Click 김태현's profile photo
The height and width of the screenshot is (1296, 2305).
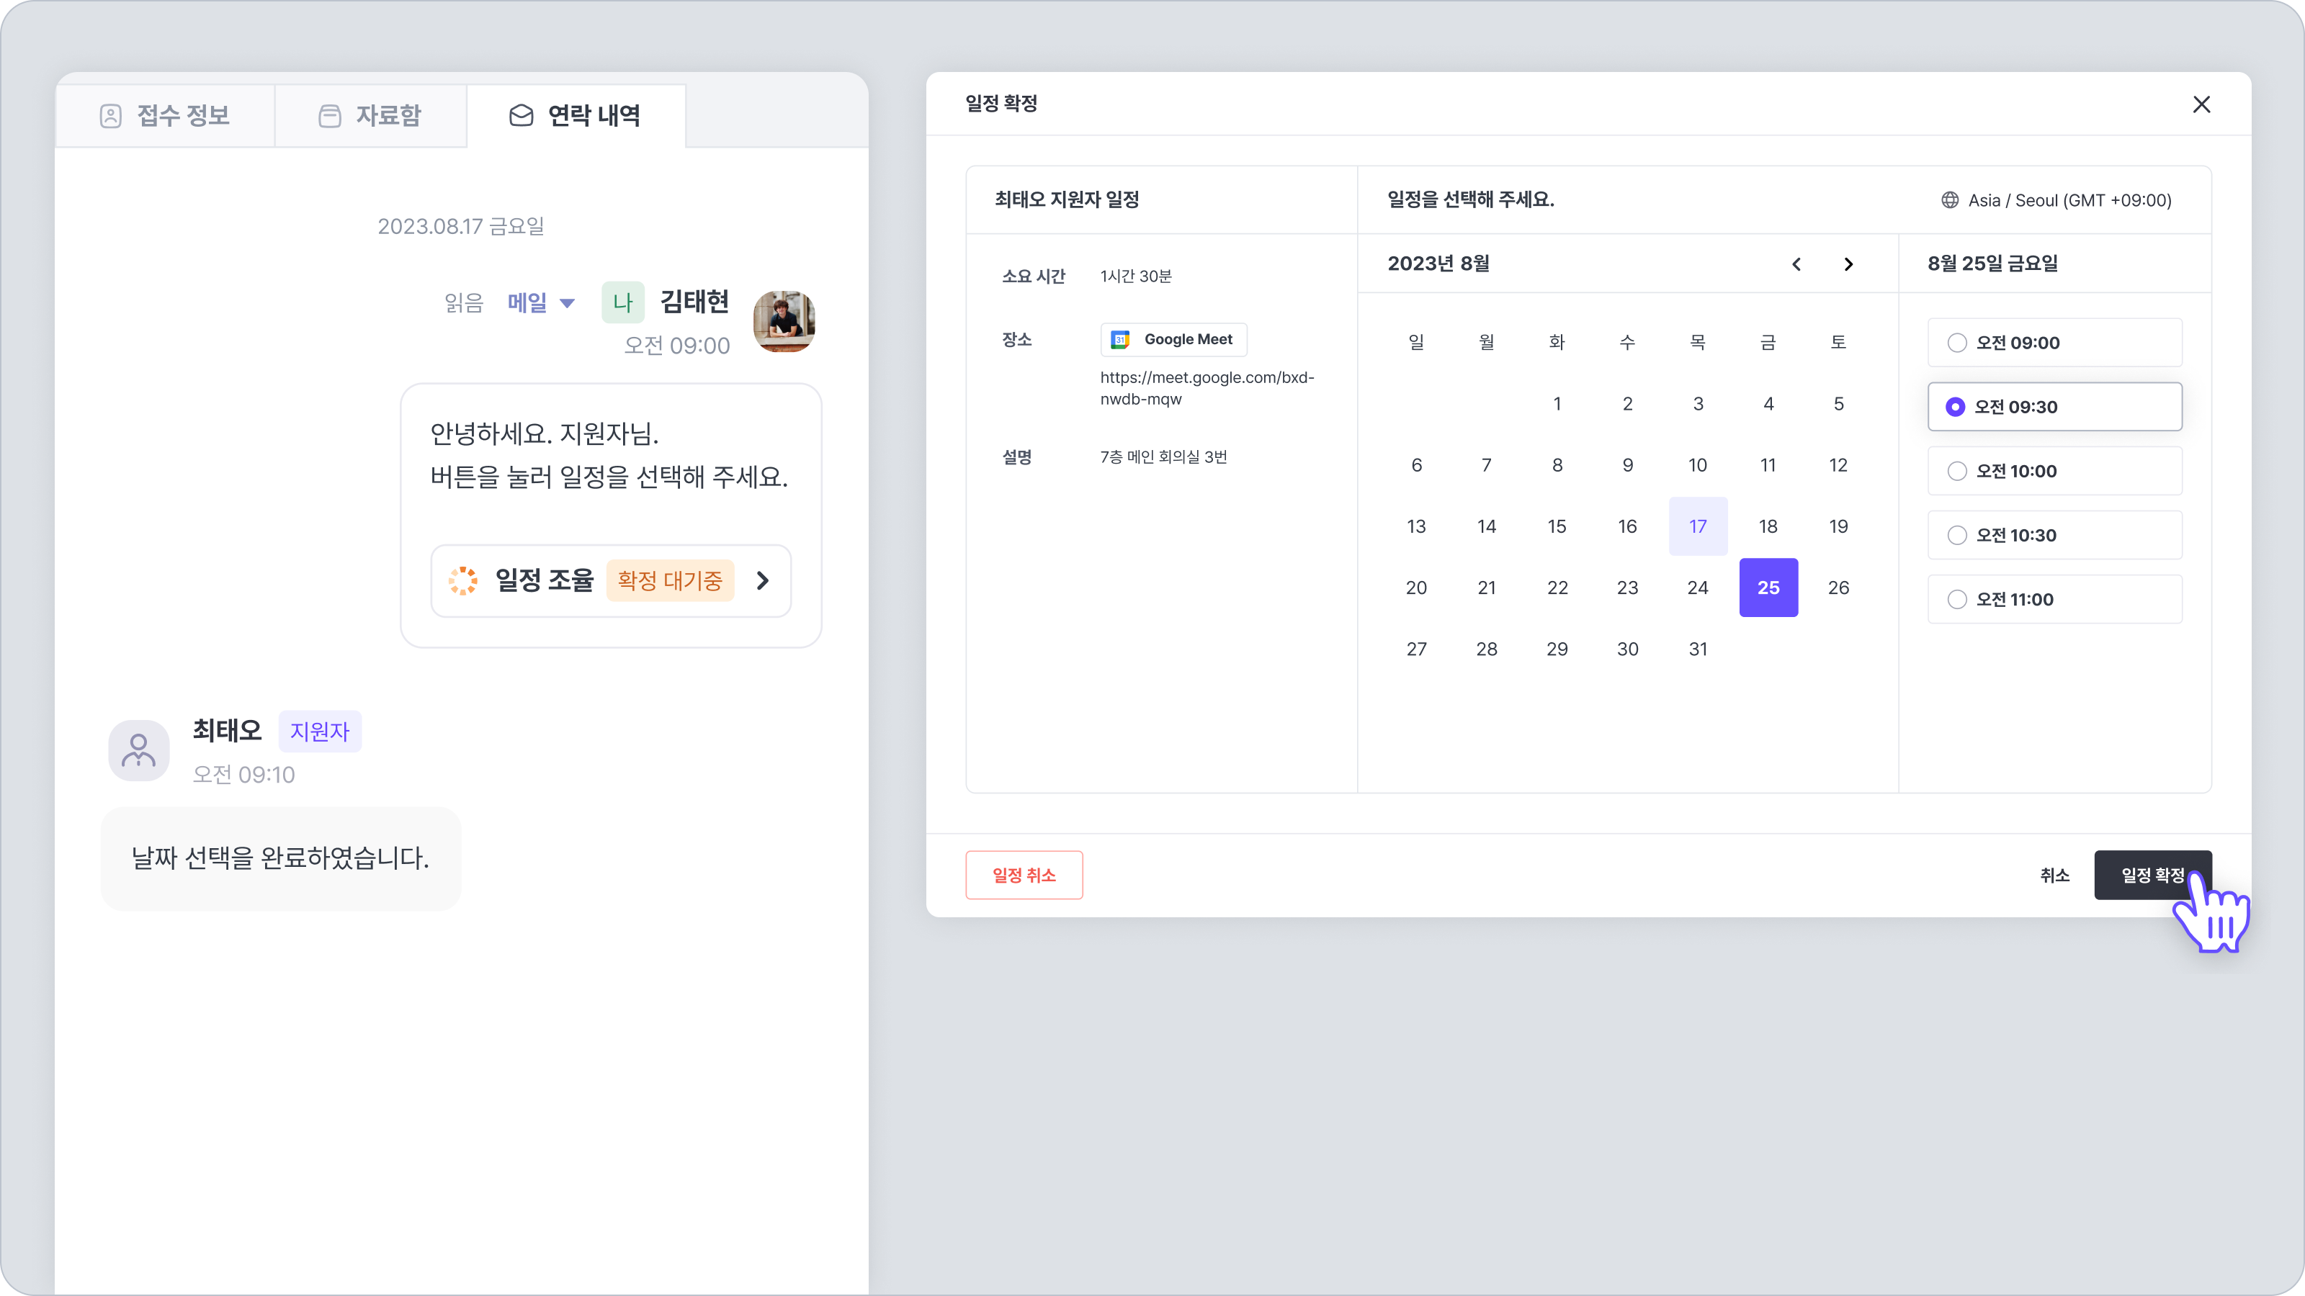[784, 321]
